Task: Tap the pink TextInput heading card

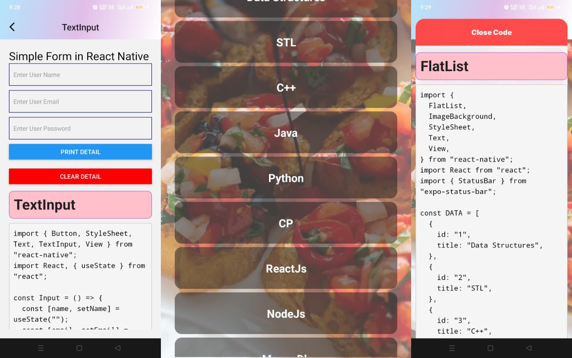Action: pyautogui.click(x=80, y=205)
